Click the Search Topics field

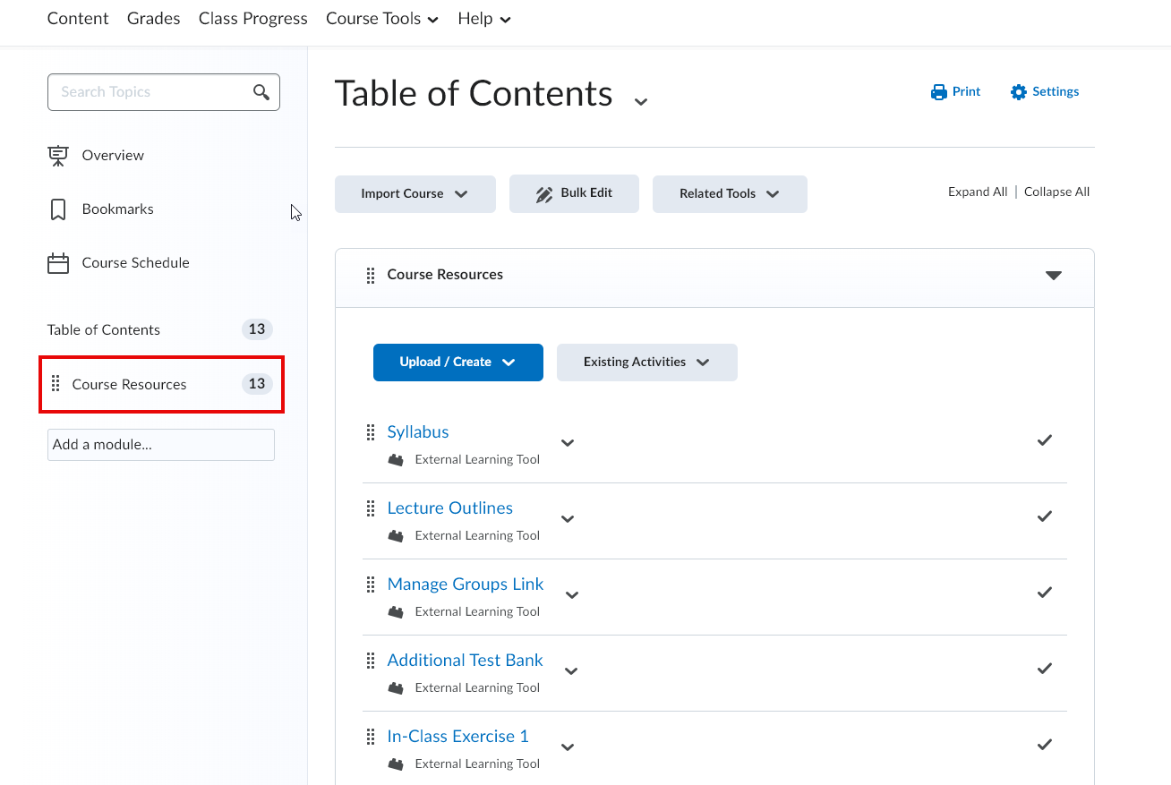pyautogui.click(x=164, y=92)
